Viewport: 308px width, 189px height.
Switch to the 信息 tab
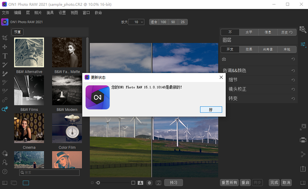(x=268, y=32)
